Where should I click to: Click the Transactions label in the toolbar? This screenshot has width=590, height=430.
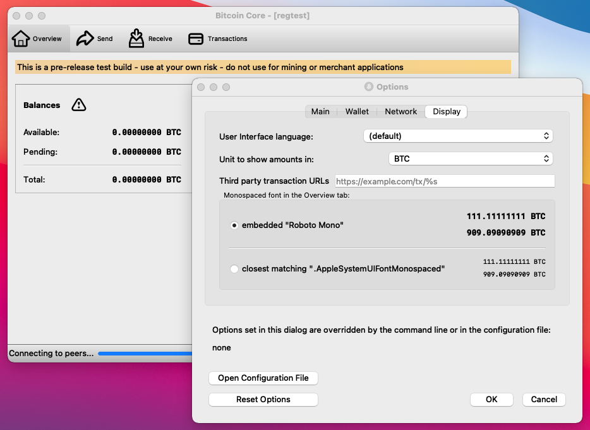coord(227,39)
